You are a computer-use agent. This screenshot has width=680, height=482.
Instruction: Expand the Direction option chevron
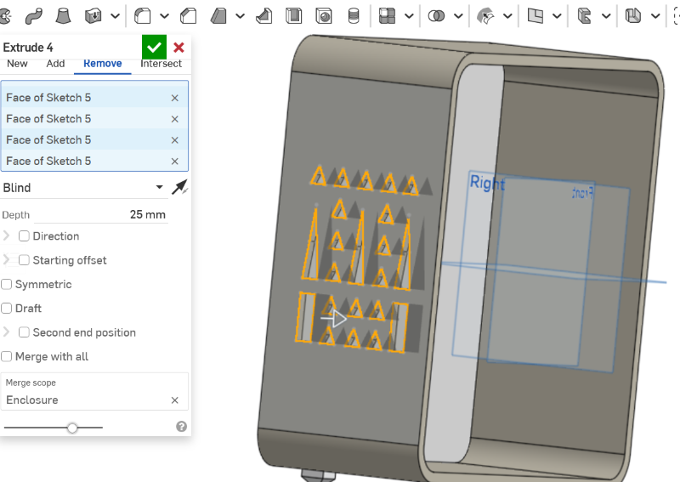7,235
